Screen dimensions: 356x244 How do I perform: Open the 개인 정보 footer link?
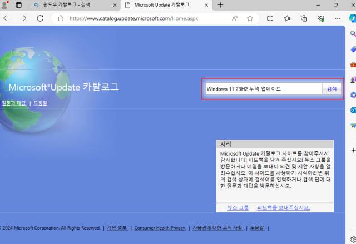tap(117, 228)
